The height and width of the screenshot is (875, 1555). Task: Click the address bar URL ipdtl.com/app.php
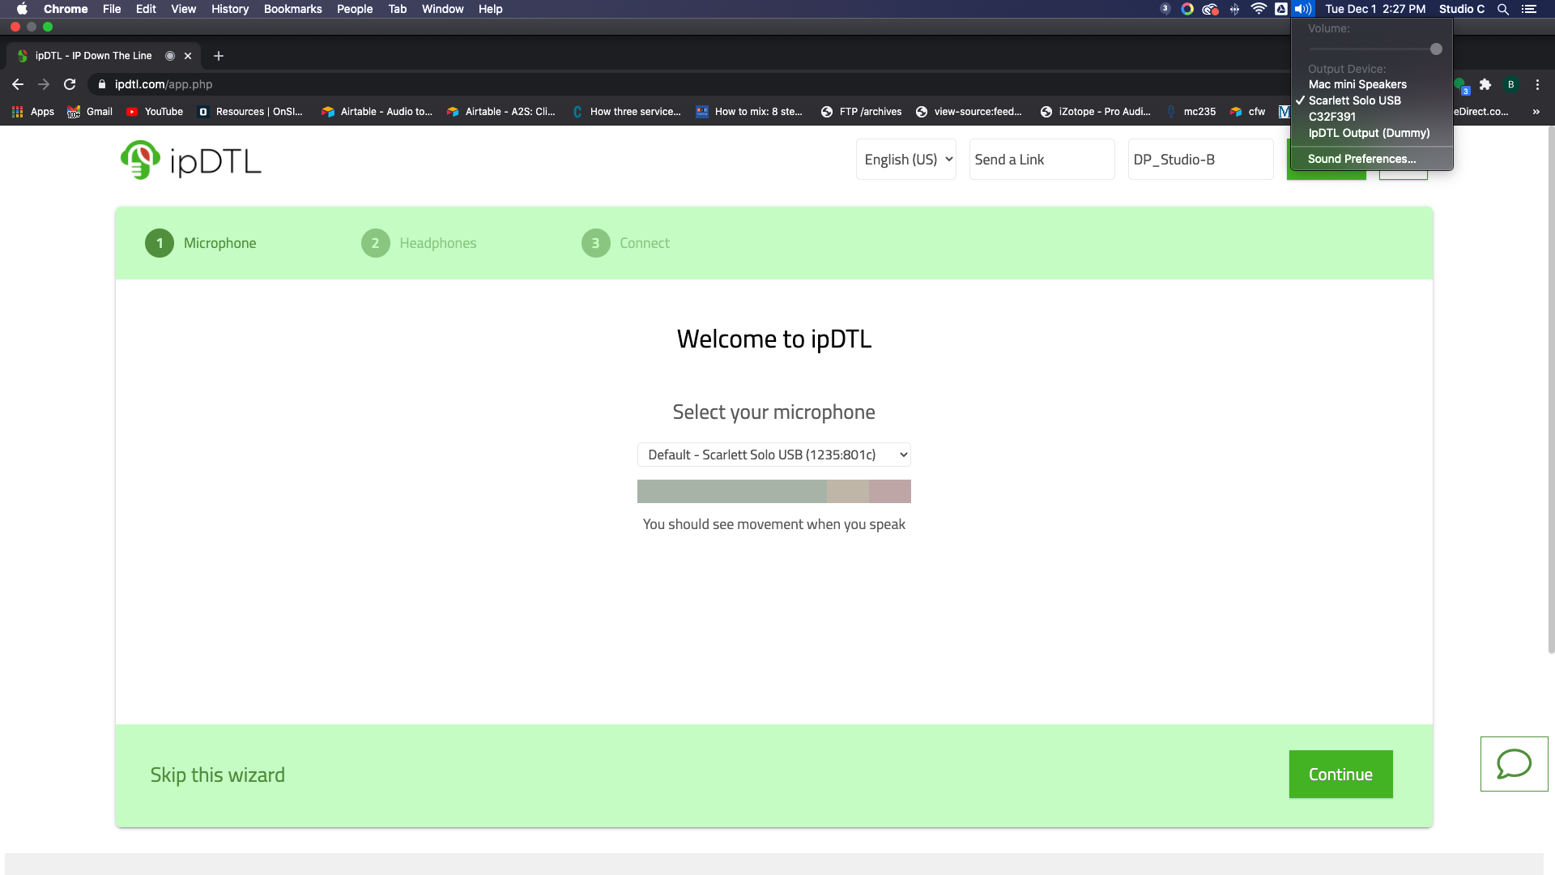164,84
